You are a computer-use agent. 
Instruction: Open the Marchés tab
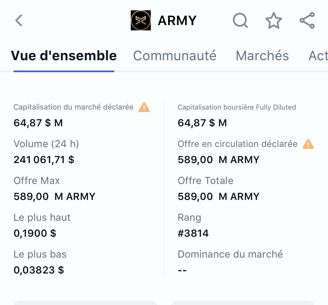tap(262, 56)
